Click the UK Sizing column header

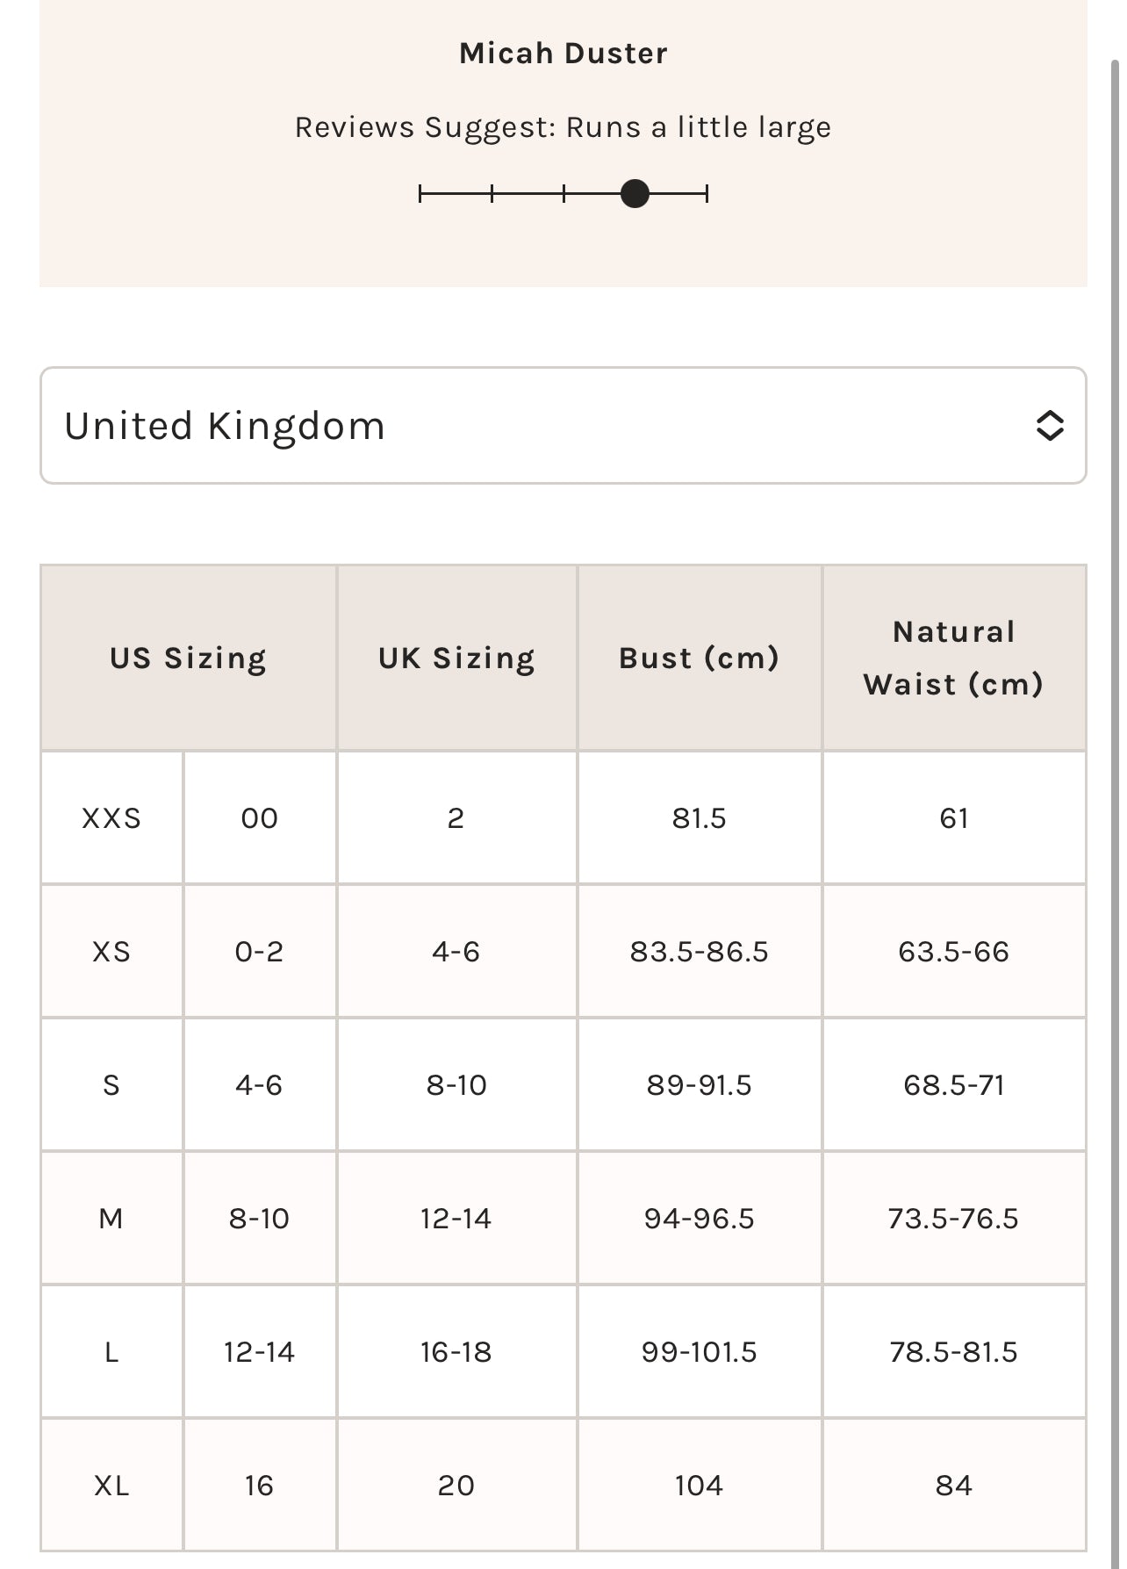point(456,659)
